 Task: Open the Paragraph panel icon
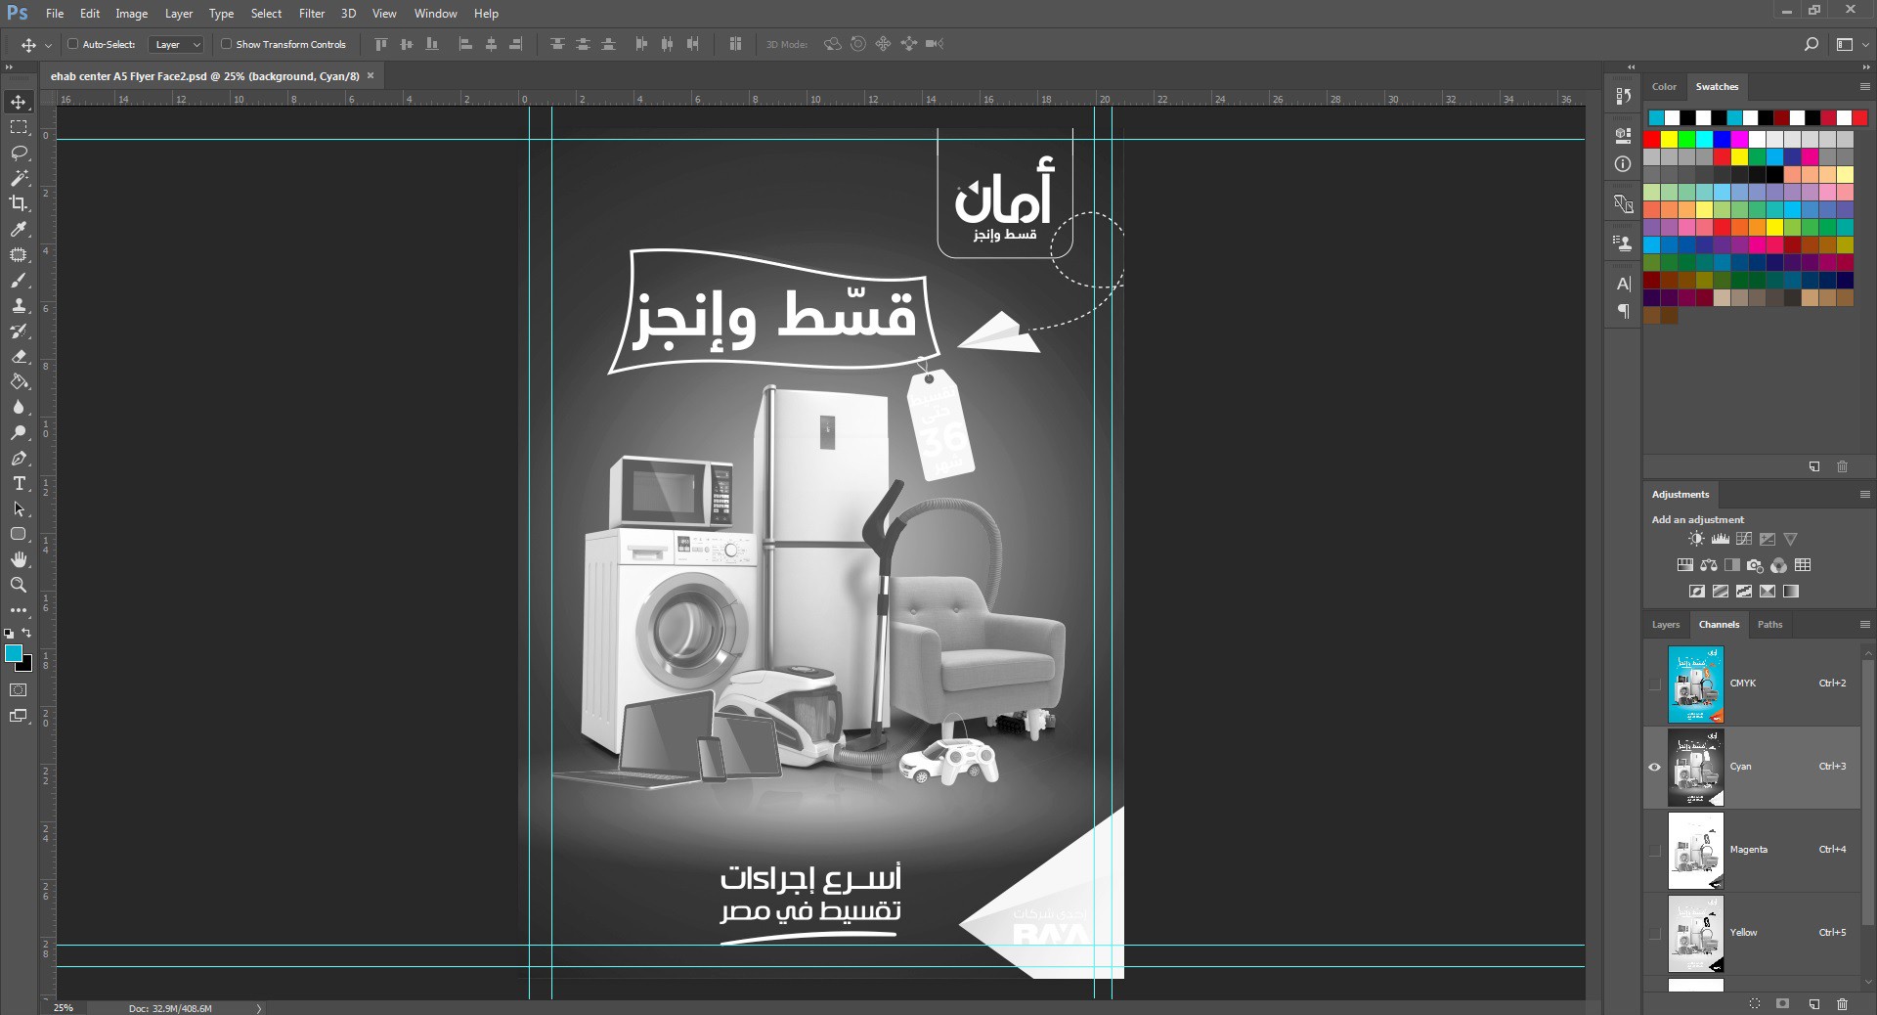click(x=1623, y=311)
